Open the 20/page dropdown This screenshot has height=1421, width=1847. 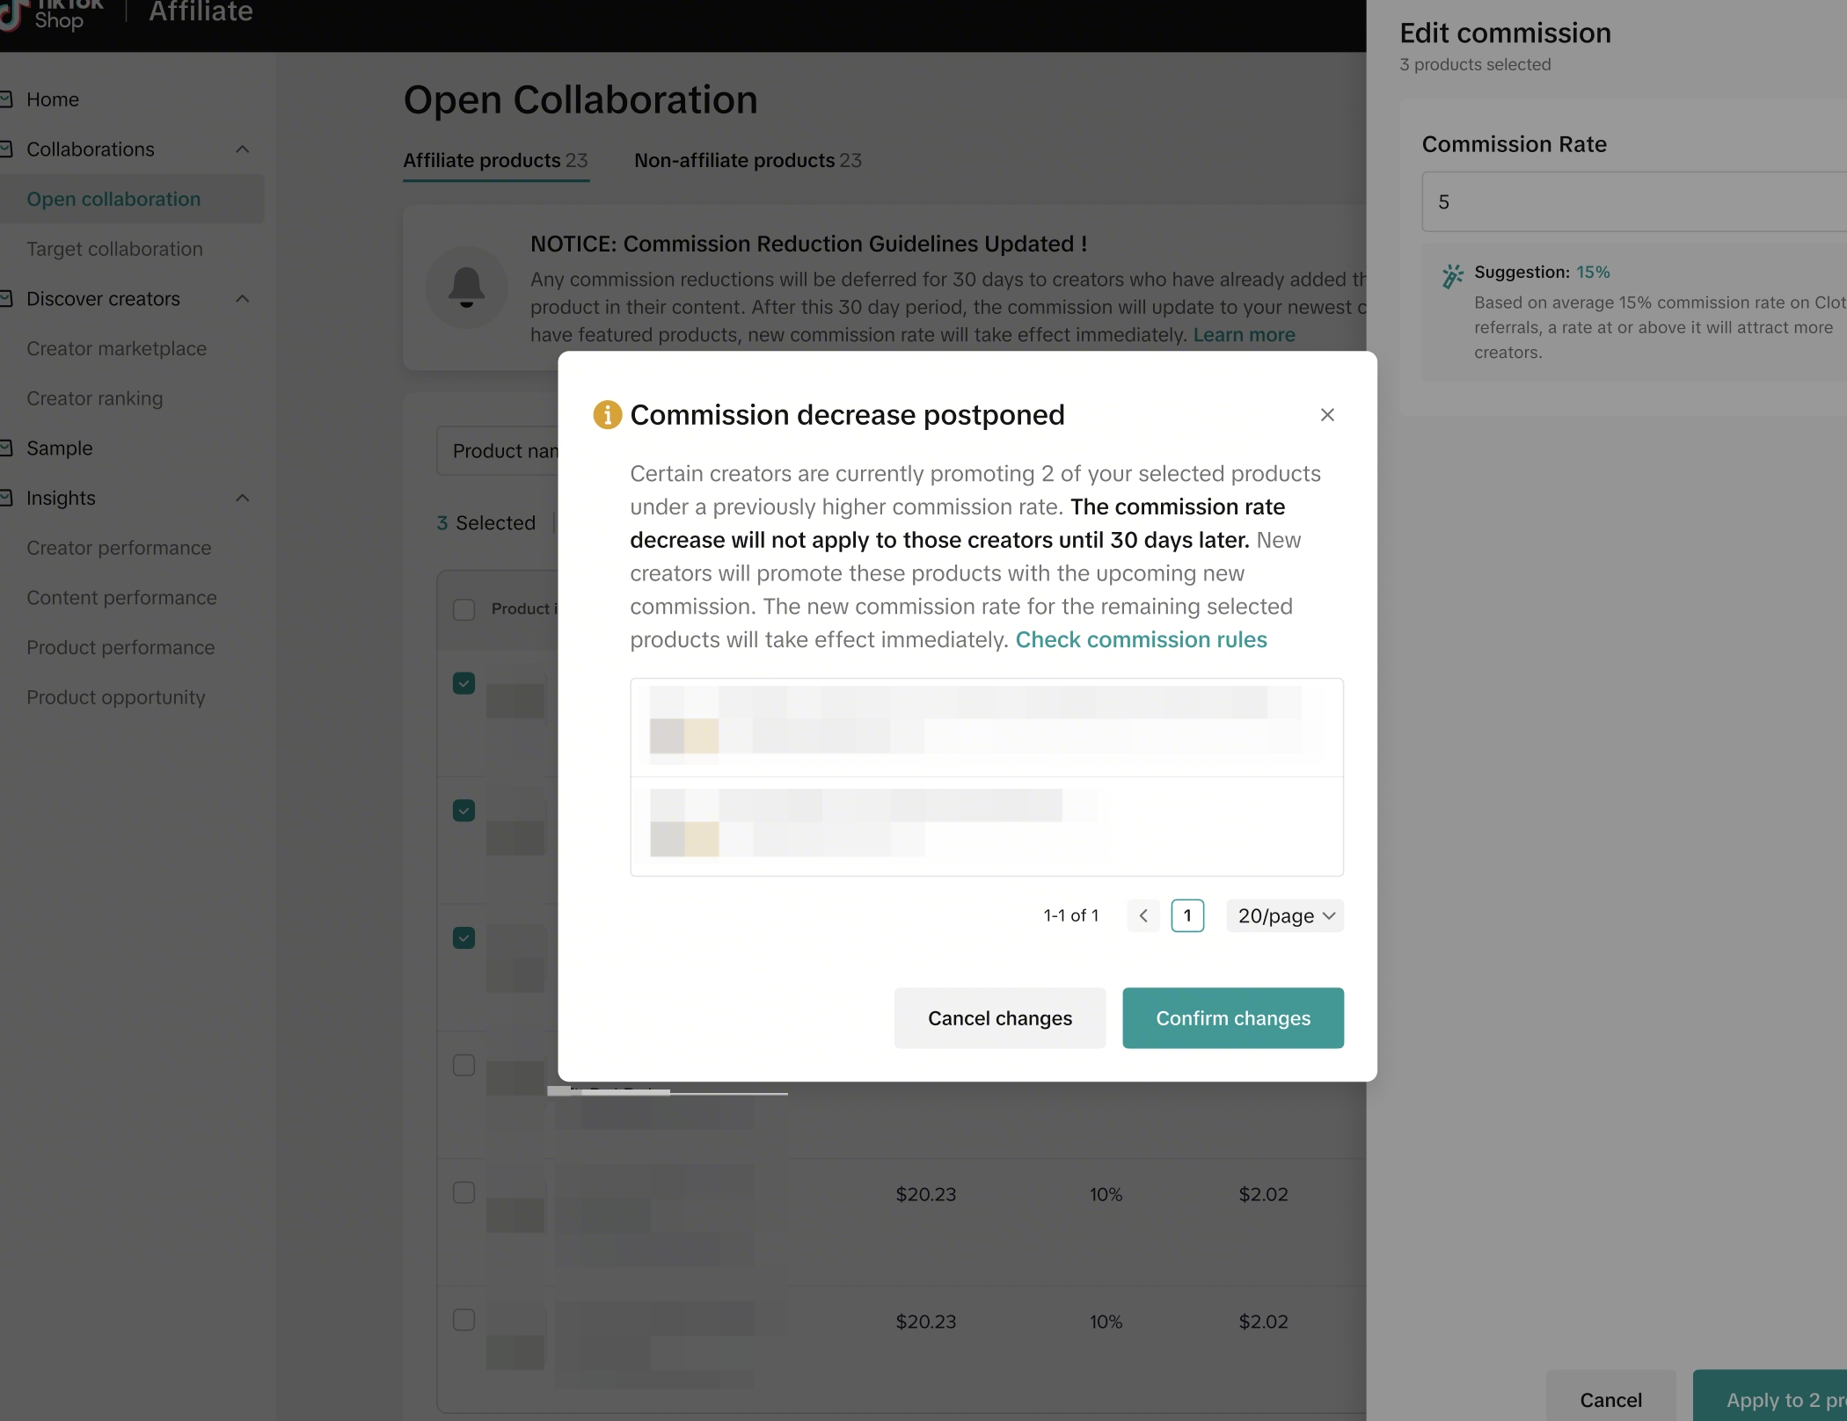tap(1285, 915)
